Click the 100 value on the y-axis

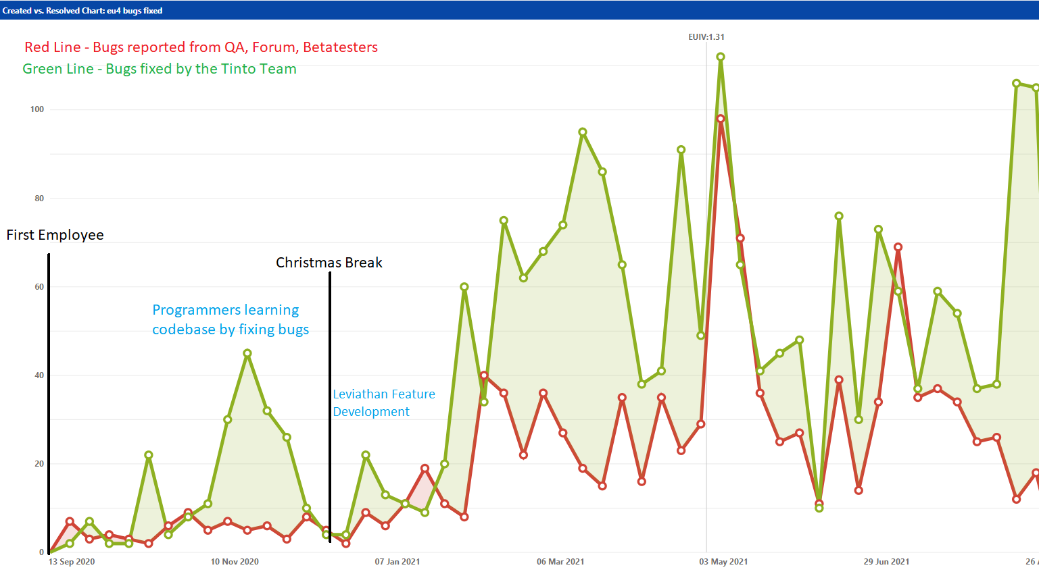click(x=37, y=109)
